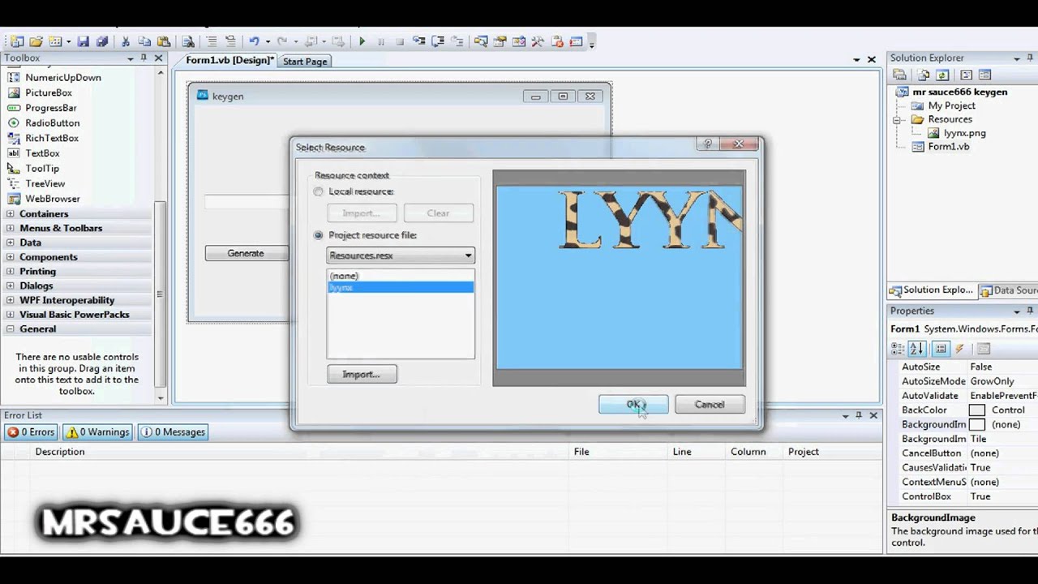Toggle the 0 Messages filter button

(174, 432)
